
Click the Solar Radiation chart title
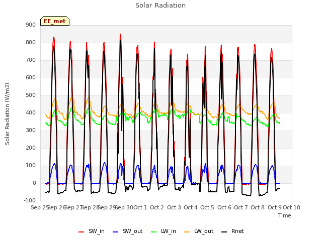pos(160,6)
